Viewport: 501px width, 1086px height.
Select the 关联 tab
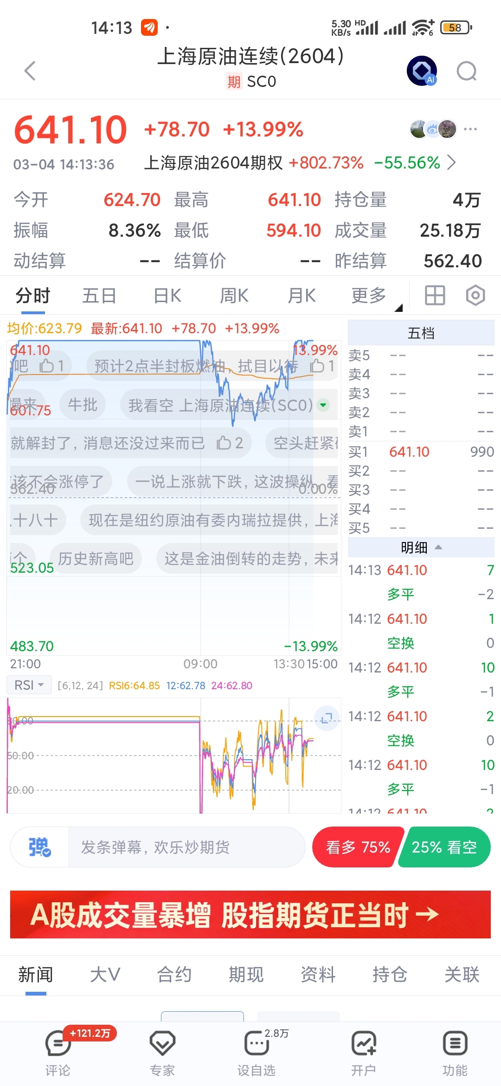coord(462,975)
